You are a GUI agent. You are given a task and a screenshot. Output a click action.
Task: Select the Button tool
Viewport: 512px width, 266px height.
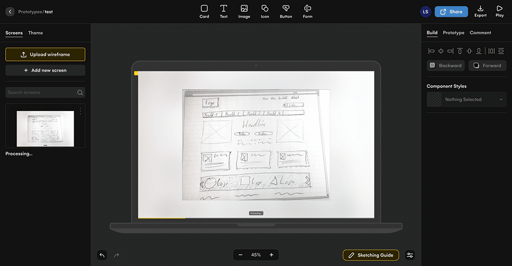click(286, 11)
